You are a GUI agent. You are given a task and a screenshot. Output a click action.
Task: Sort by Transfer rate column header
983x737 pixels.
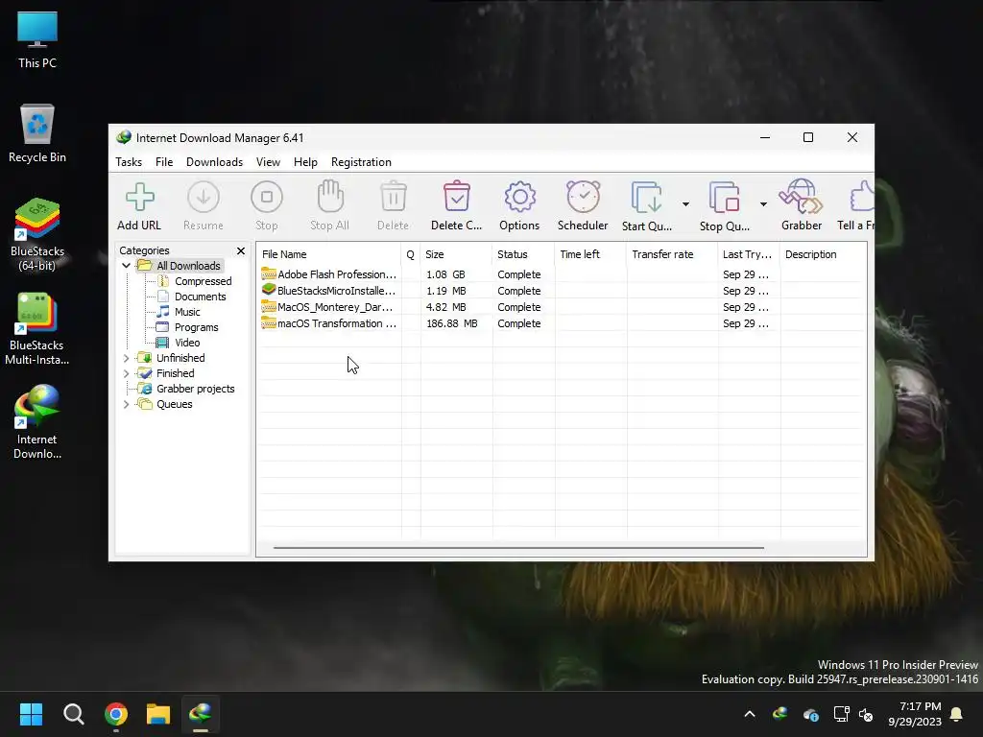pyautogui.click(x=672, y=254)
